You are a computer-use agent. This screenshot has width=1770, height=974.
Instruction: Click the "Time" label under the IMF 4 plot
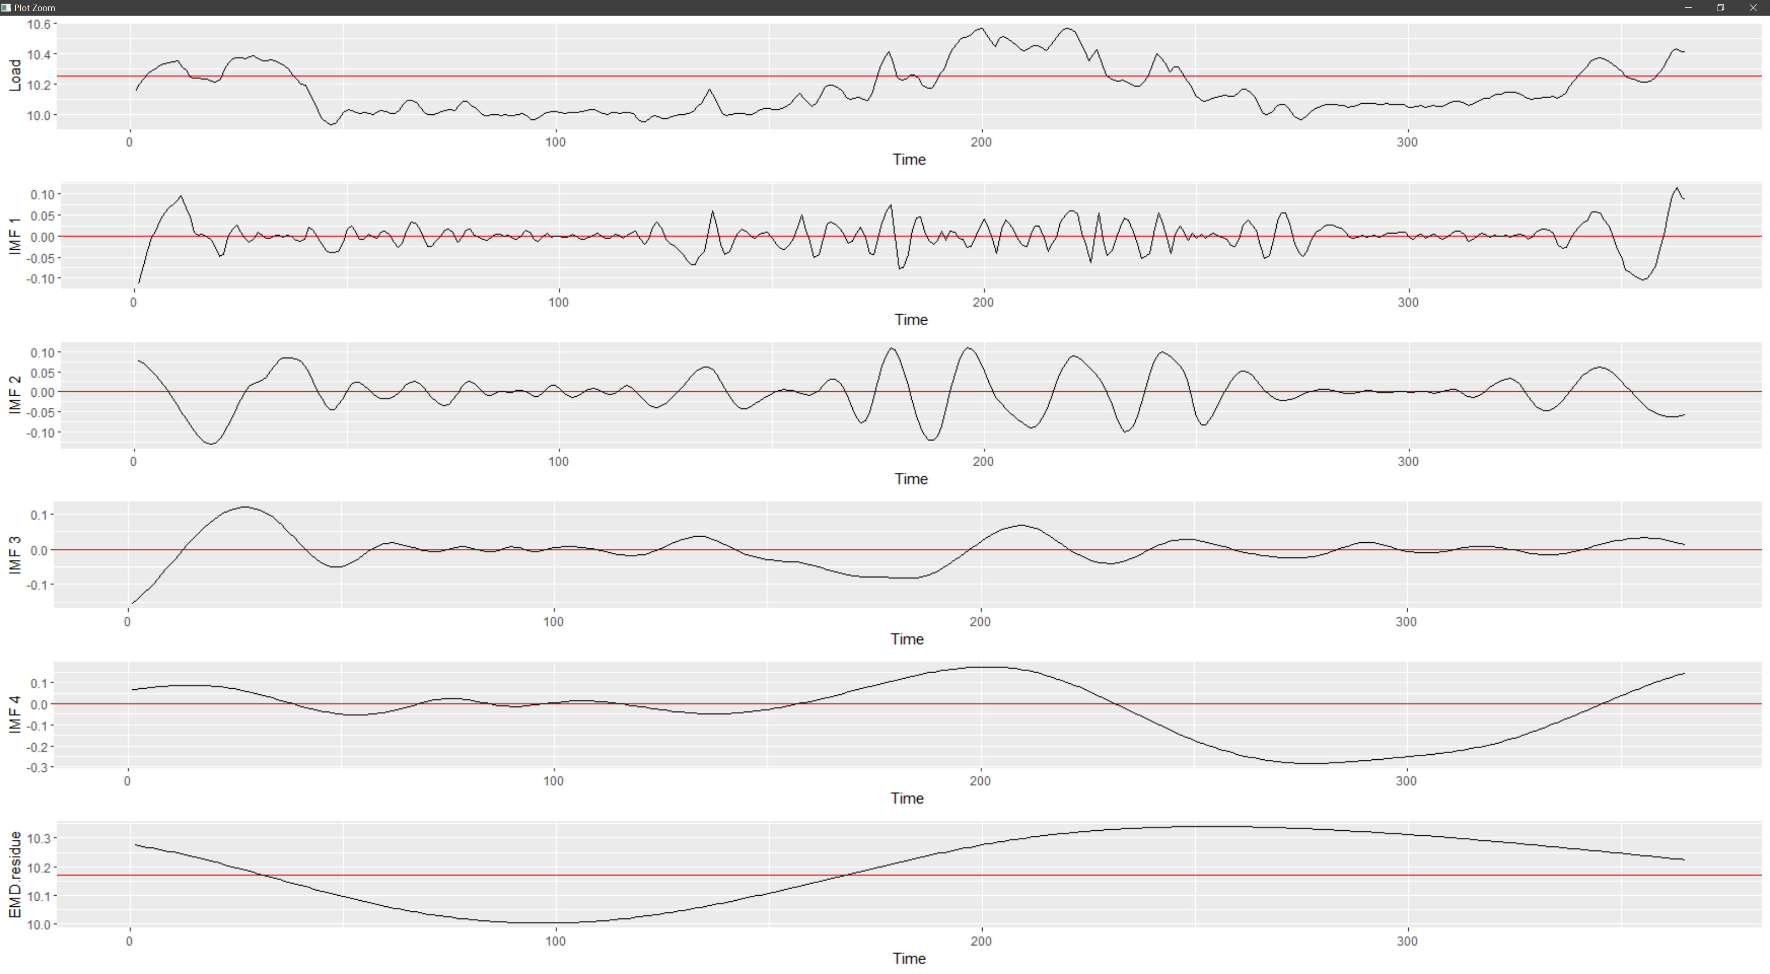[x=907, y=798]
